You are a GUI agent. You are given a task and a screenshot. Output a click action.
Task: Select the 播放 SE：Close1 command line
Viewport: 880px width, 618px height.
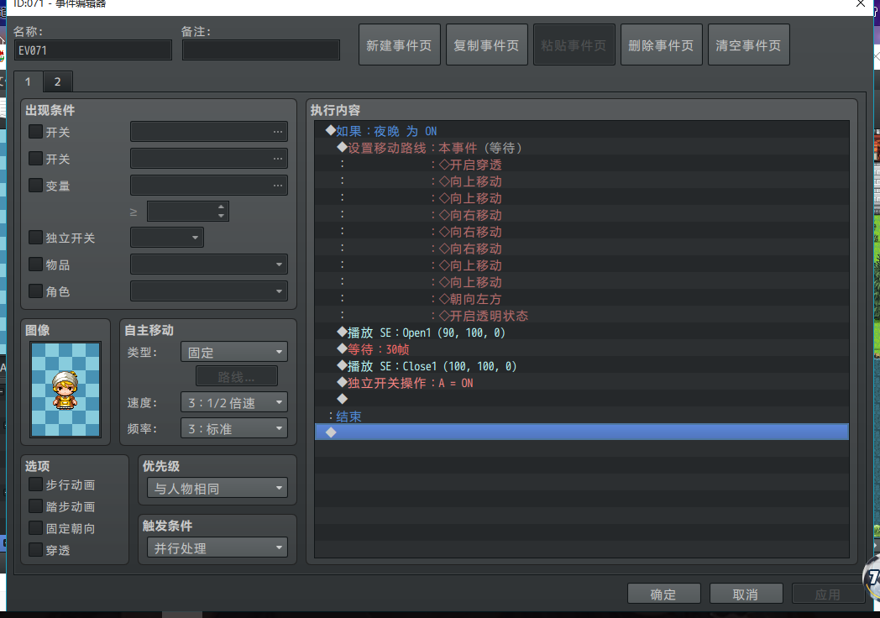581,366
